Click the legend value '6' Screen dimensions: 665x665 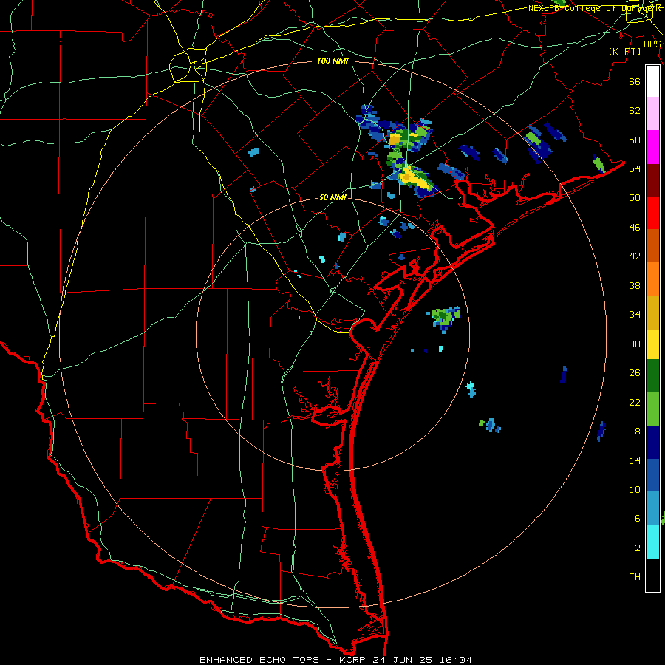coord(637,519)
